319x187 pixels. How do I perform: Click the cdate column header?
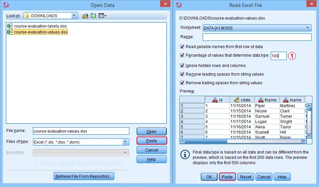click(x=242, y=100)
